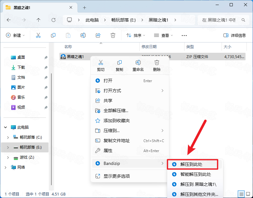Click 解压到此处 in the Bandizip submenu

(193, 164)
